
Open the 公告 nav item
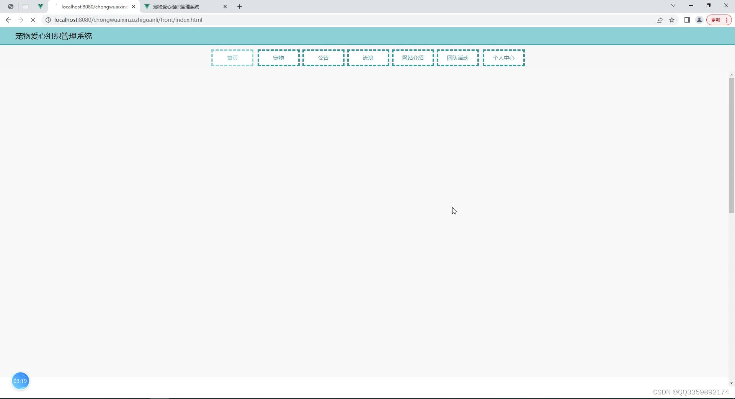(x=323, y=58)
